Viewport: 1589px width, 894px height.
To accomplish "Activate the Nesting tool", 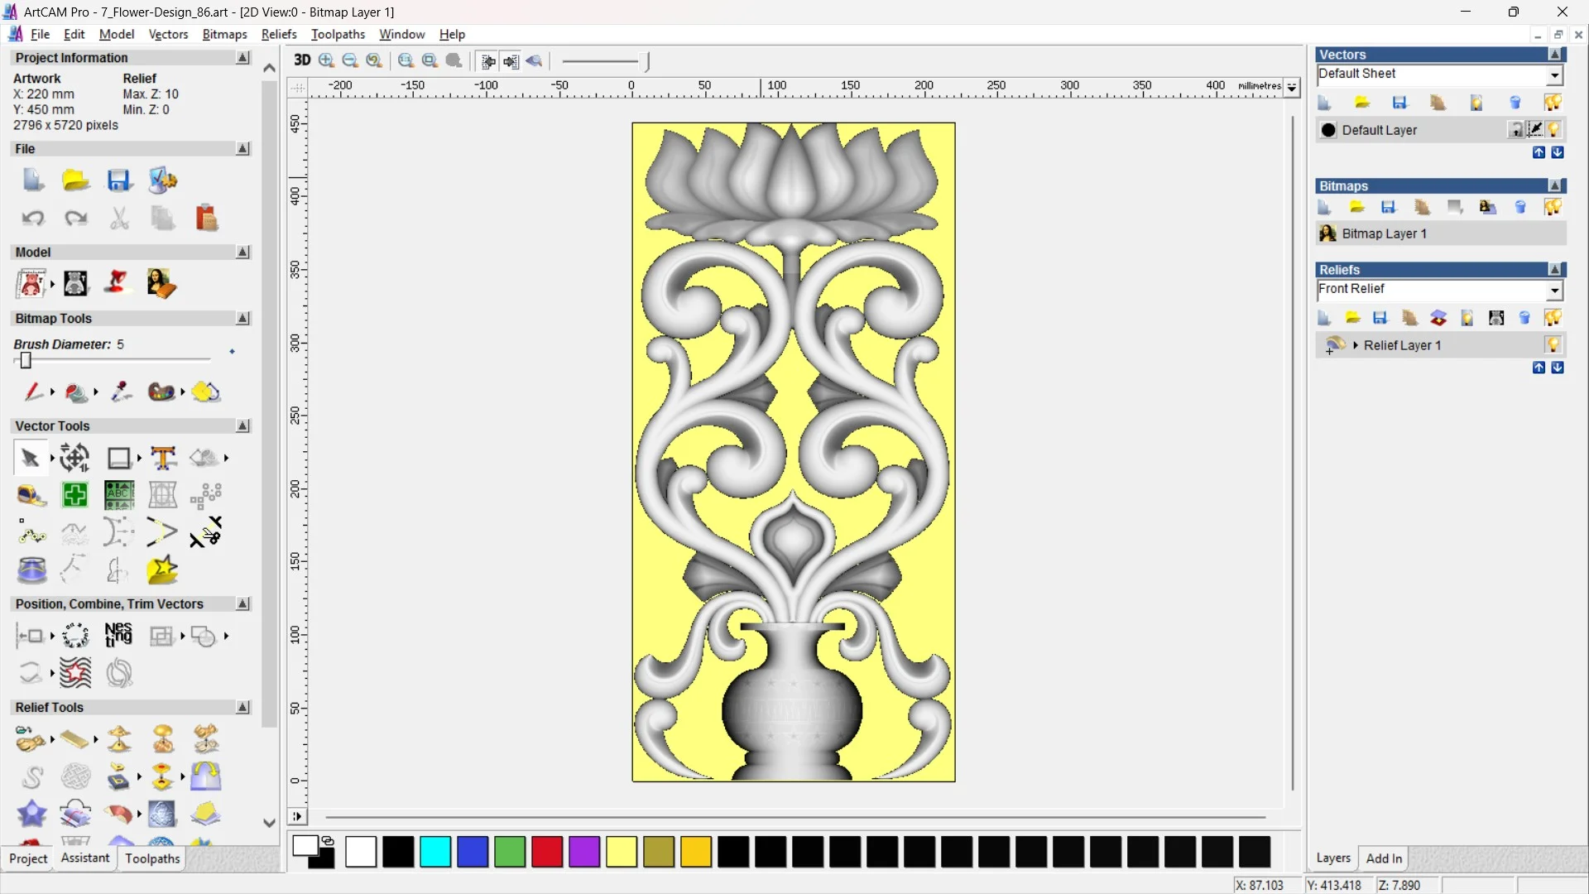I will (x=119, y=636).
